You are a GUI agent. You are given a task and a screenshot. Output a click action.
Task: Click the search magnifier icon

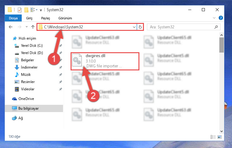216,27
